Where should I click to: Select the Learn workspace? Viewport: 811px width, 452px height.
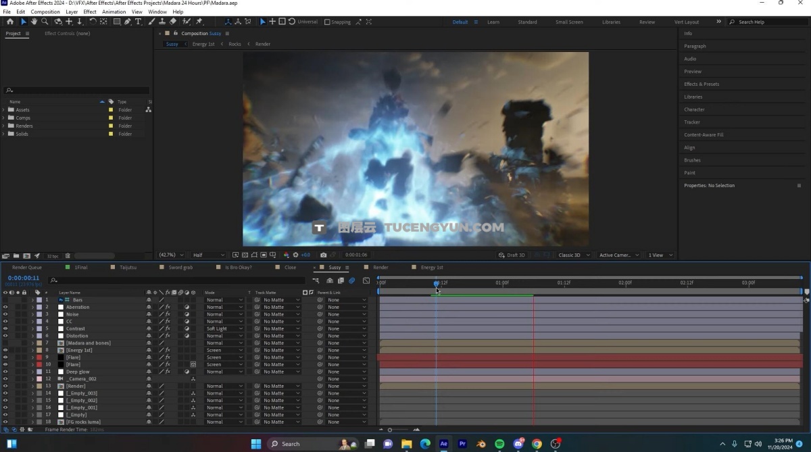click(493, 22)
